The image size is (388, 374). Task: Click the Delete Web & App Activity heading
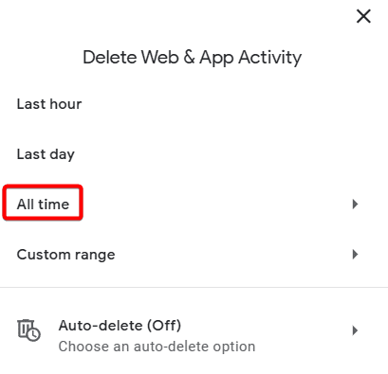pyautogui.click(x=192, y=58)
